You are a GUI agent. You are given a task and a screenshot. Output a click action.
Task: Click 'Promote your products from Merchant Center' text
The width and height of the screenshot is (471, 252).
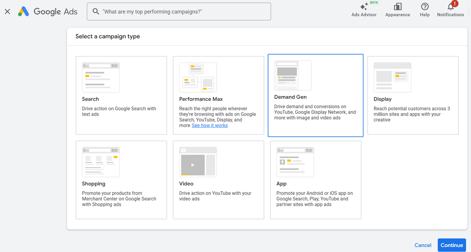[119, 199]
